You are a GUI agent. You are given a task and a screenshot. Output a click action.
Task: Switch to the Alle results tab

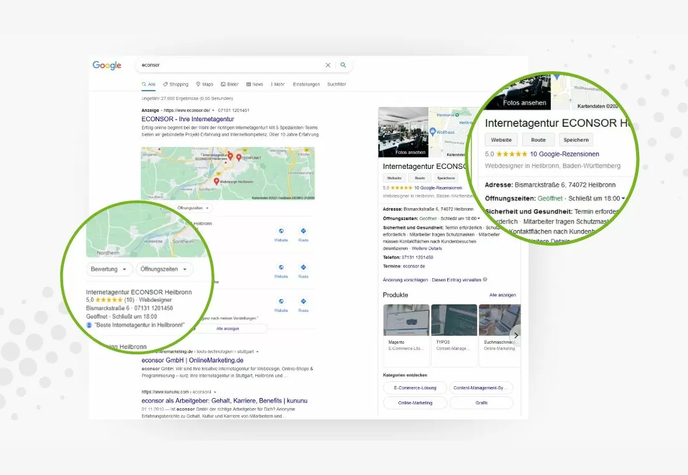(x=148, y=84)
